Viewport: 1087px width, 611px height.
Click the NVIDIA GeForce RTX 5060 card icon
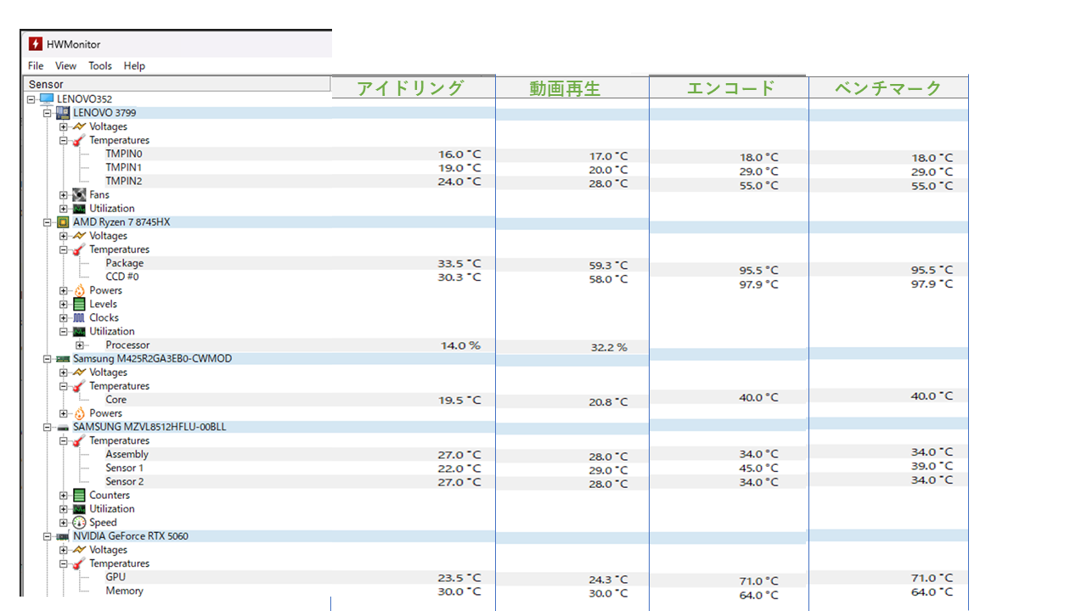point(63,536)
